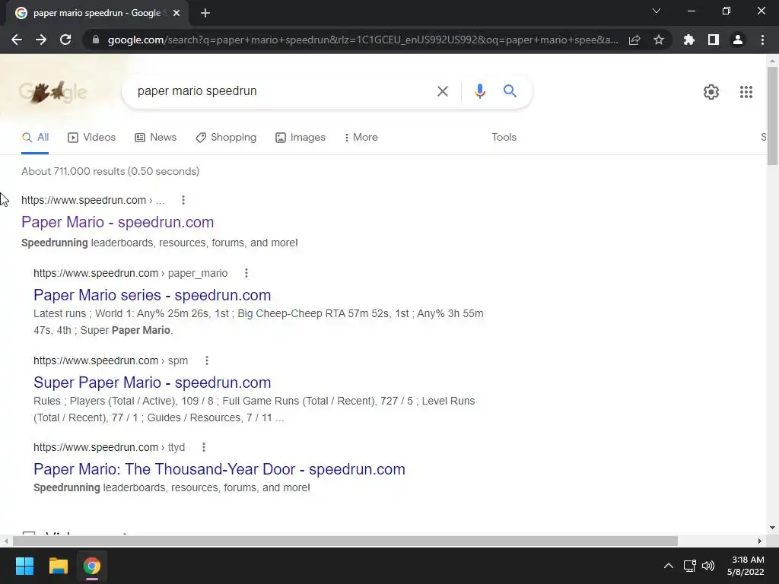The image size is (779, 584).
Task: Switch to the Images tab
Action: (x=300, y=138)
